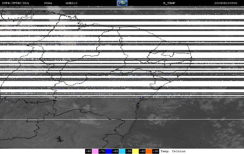Click the GOES10 satellite label

coord(71,3)
